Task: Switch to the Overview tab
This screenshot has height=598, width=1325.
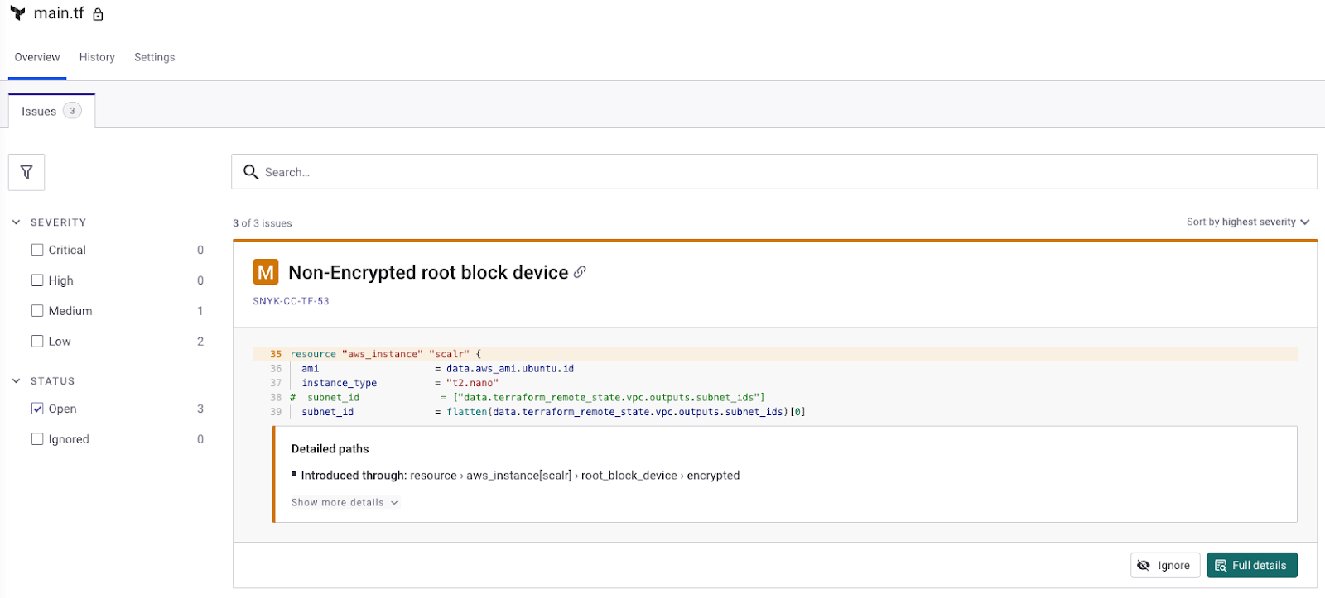Action: pyautogui.click(x=37, y=57)
